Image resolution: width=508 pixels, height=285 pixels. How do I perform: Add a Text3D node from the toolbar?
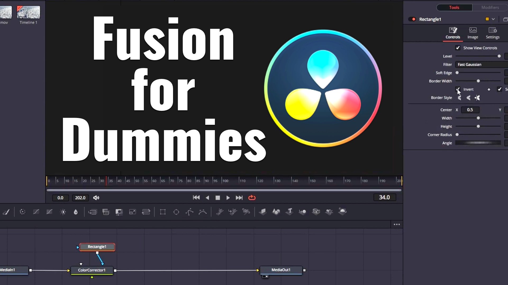pyautogui.click(x=289, y=212)
